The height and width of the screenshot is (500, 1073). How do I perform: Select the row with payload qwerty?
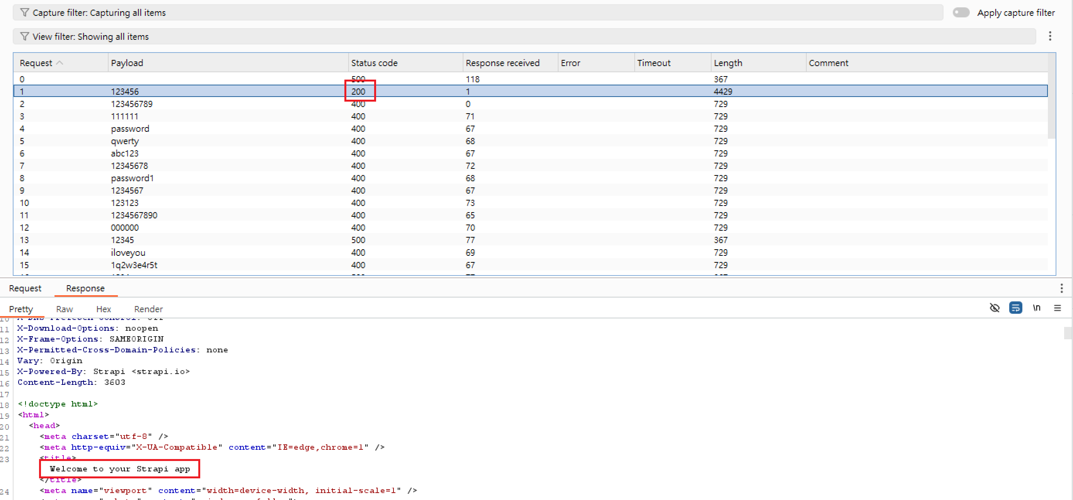tap(530, 141)
